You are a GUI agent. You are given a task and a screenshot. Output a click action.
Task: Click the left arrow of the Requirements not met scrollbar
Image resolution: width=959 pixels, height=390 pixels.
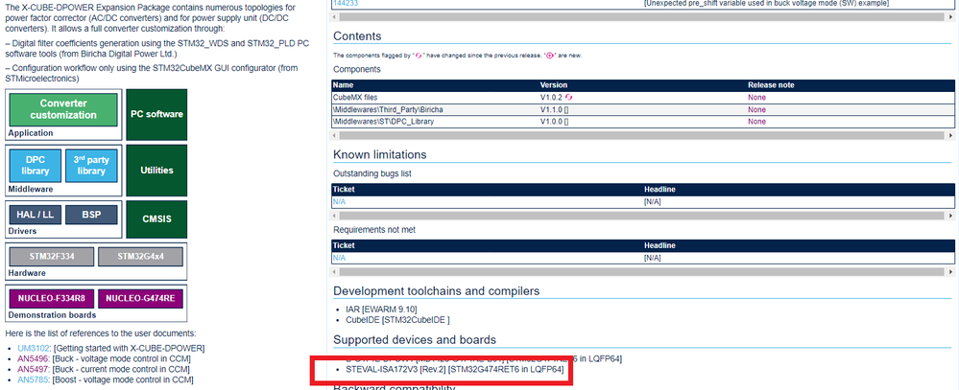pyautogui.click(x=335, y=271)
